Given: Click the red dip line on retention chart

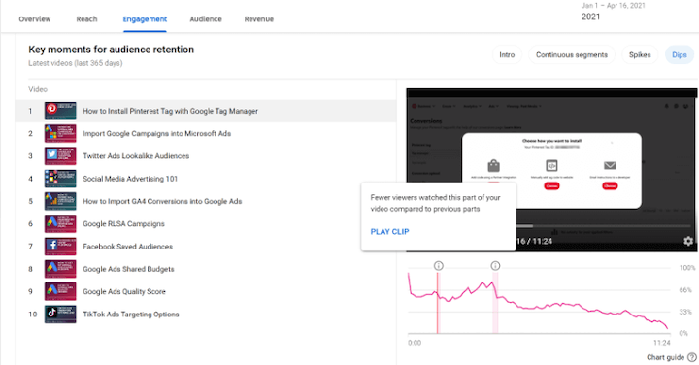Looking at the screenshot, I should pyautogui.click(x=438, y=303).
